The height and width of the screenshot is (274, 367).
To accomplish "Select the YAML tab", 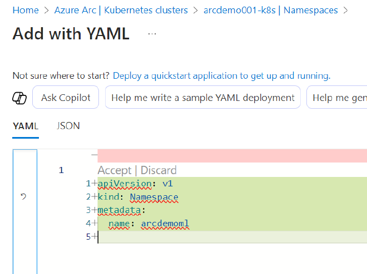I will [x=26, y=126].
